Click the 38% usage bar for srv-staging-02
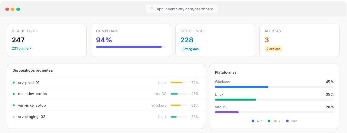This screenshot has height=133, width=347. (179, 117)
